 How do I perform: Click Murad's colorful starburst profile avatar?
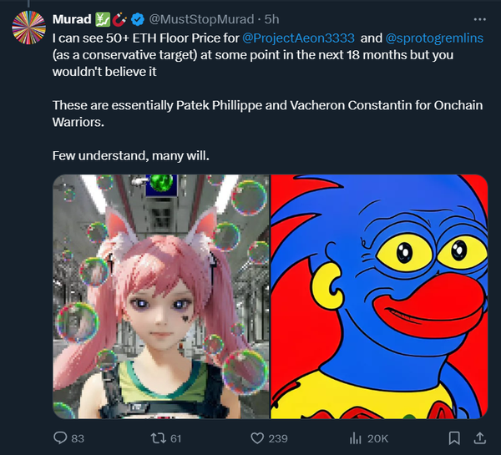28,30
